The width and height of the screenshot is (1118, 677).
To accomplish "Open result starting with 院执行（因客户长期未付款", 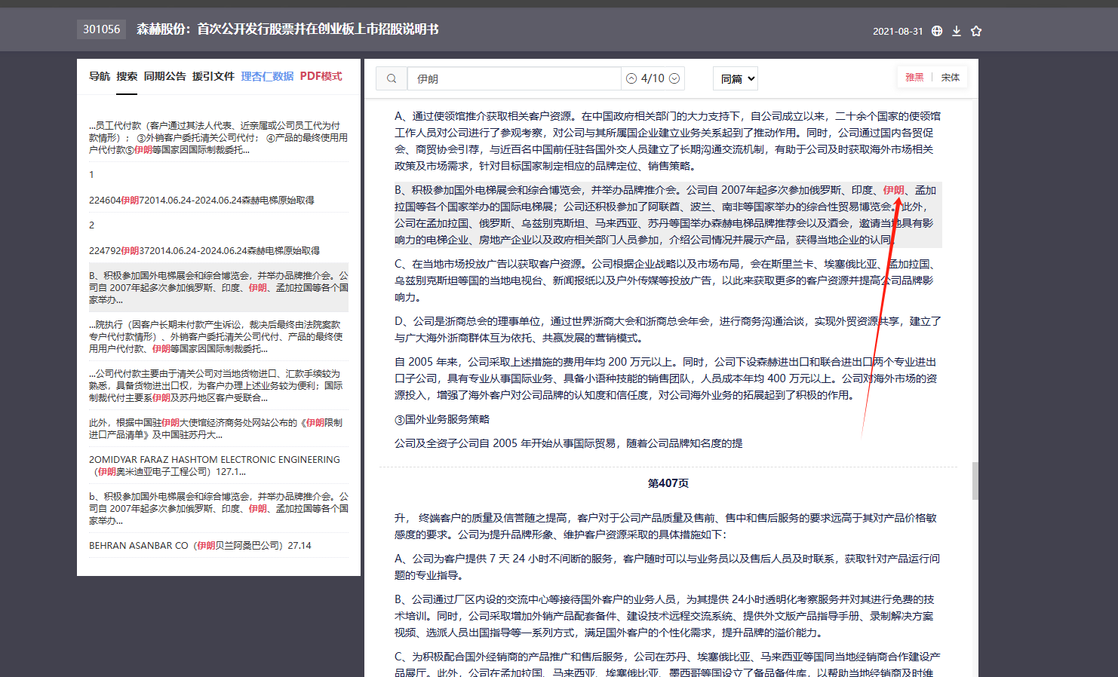I will pos(219,336).
